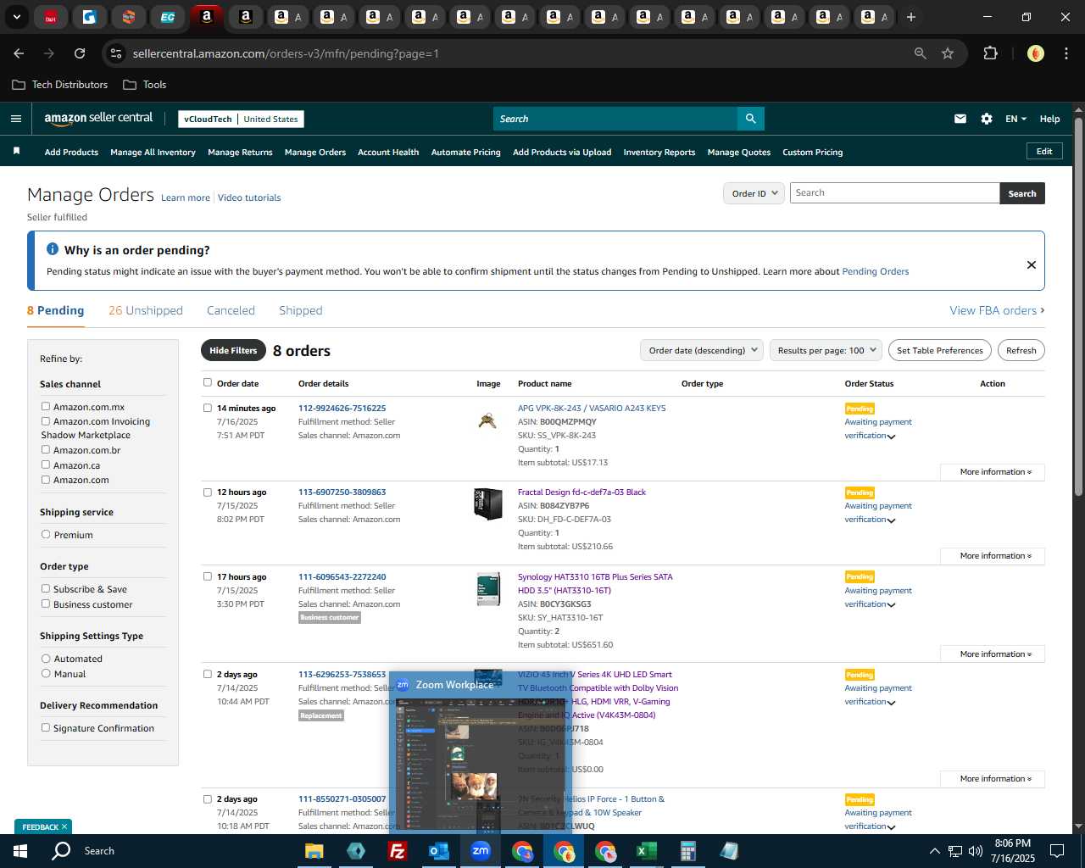1085x868 pixels.
Task: Select the Premium shipping service radio
Action: pyautogui.click(x=46, y=534)
